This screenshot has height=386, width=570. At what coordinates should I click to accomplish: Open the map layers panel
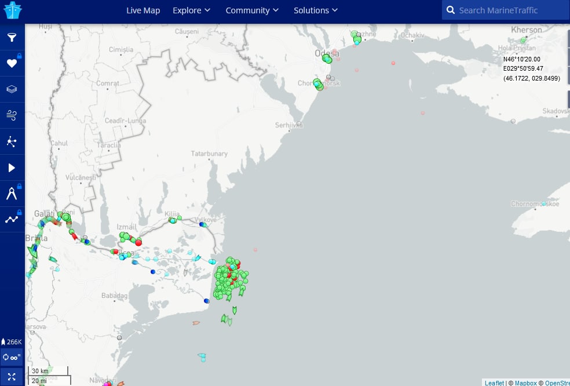click(12, 89)
